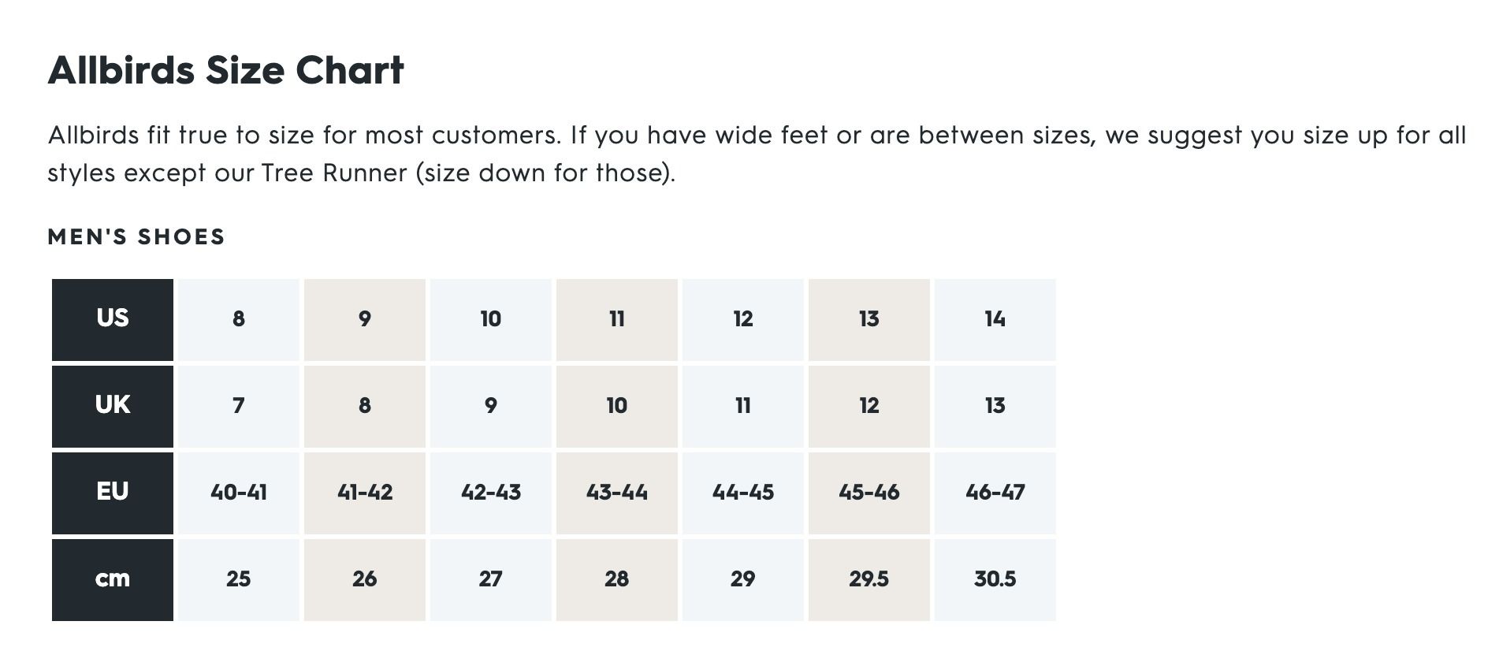
Task: Select US size 11 cell
Action: (x=617, y=320)
